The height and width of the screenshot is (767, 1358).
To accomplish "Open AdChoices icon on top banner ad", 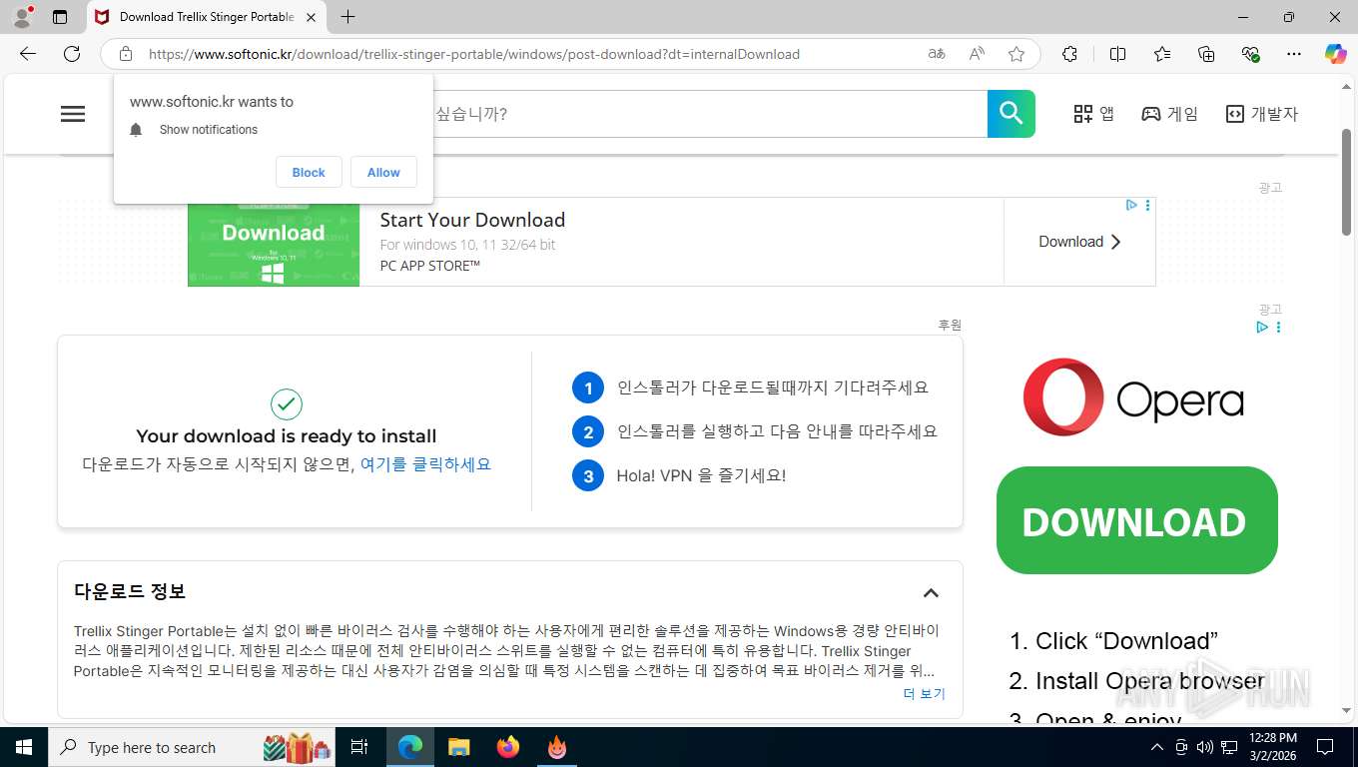I will pyautogui.click(x=1131, y=205).
